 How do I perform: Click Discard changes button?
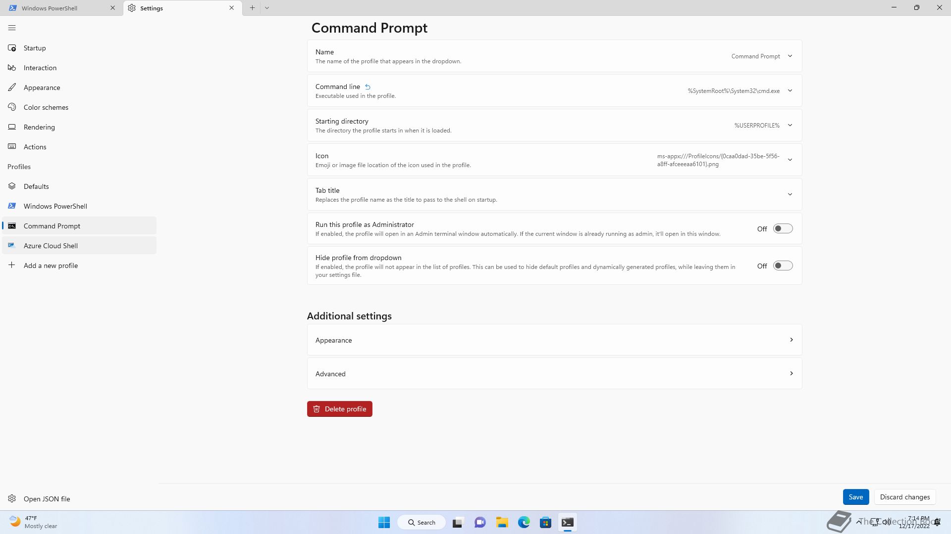[904, 497]
